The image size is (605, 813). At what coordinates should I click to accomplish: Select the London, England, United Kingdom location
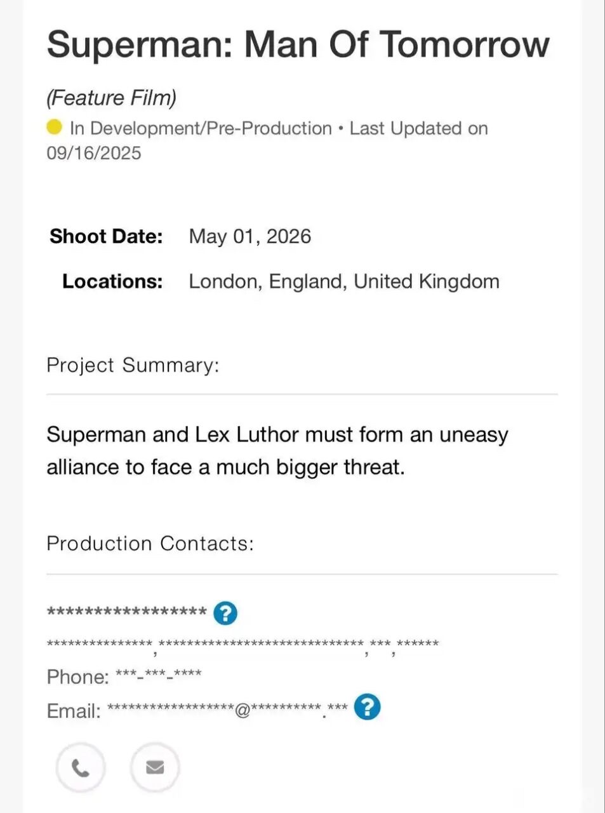(343, 281)
